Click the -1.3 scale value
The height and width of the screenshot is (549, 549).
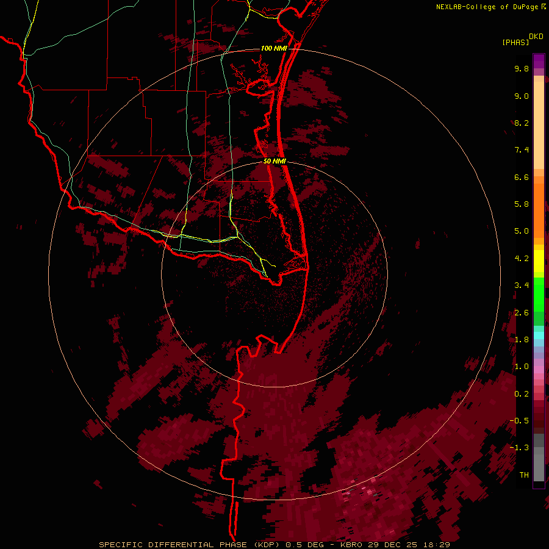point(519,448)
